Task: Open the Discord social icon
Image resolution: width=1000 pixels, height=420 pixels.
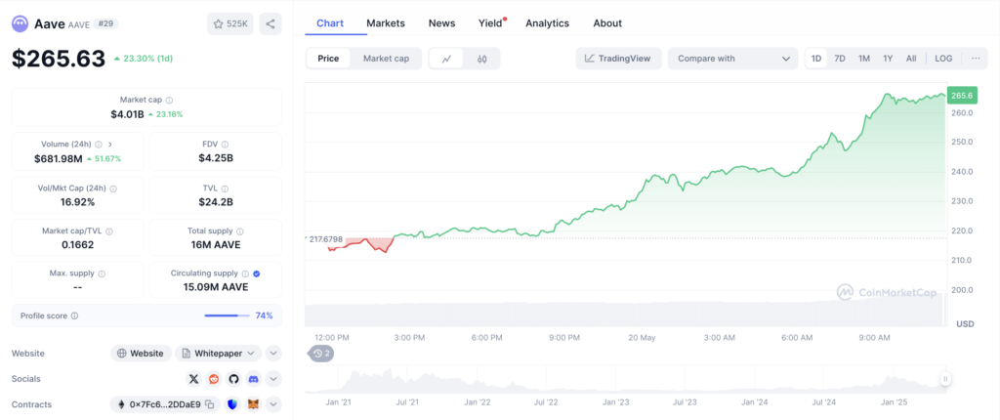Action: coord(253,379)
